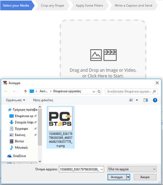Open view options dropdown arrow
The height and width of the screenshot is (185, 163).
point(137,100)
